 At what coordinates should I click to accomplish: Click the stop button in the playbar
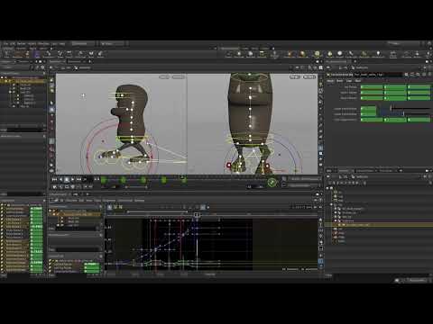(67, 179)
